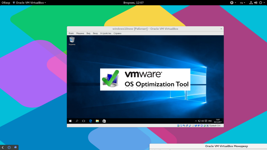Open the Windows Start button
This screenshot has width=267, height=150.
pos(70,121)
